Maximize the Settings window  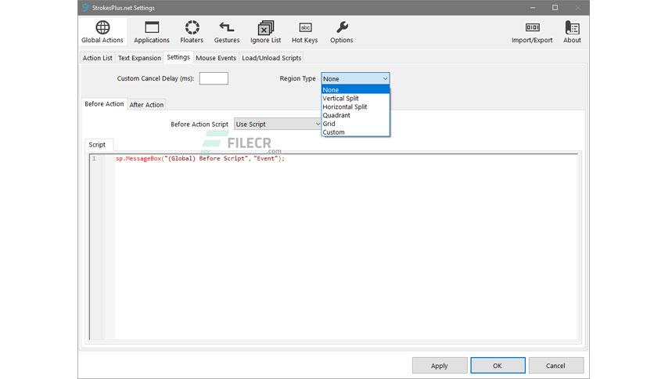point(555,8)
